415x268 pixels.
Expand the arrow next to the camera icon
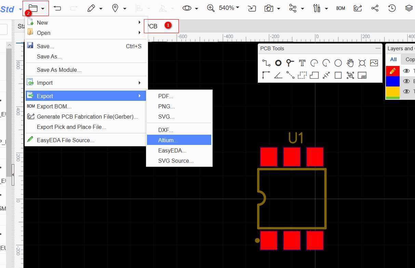[279, 9]
